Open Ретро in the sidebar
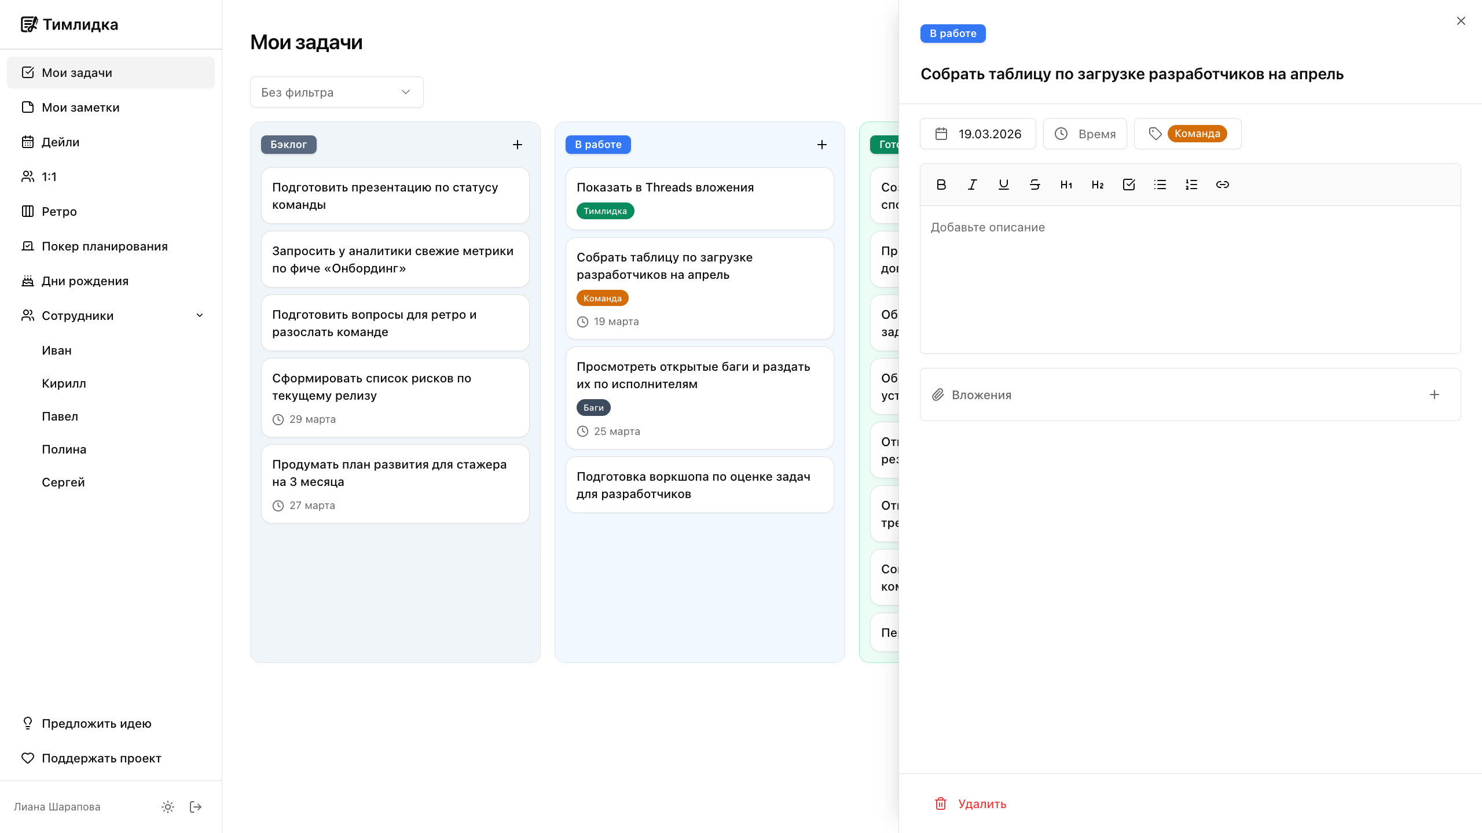Screen dimensions: 1482x833 (59, 212)
